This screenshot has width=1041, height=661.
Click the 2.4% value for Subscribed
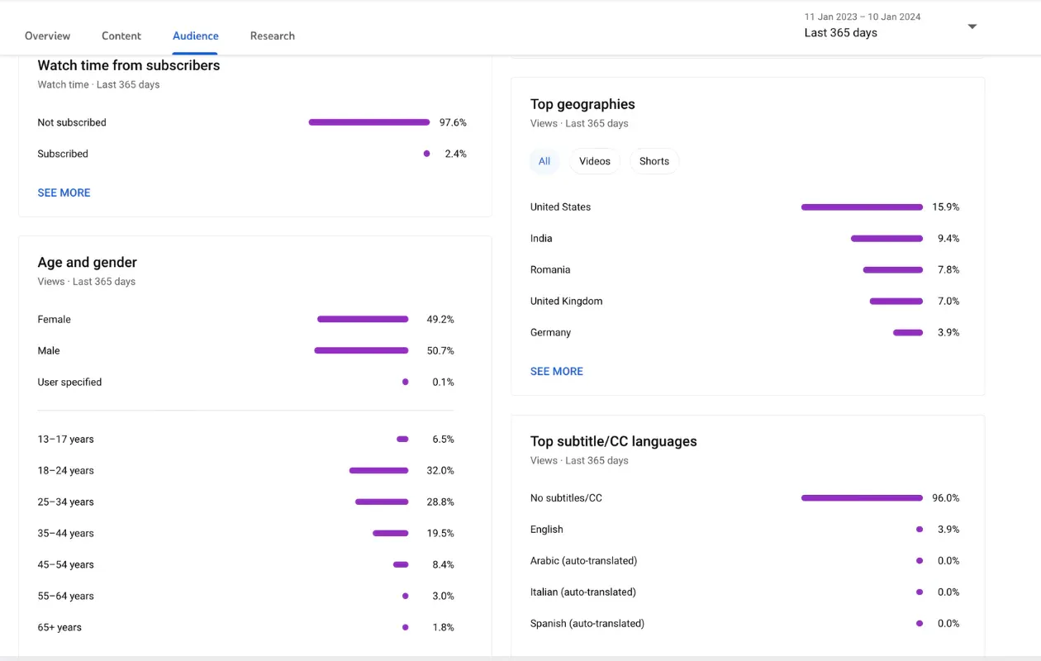[455, 154]
